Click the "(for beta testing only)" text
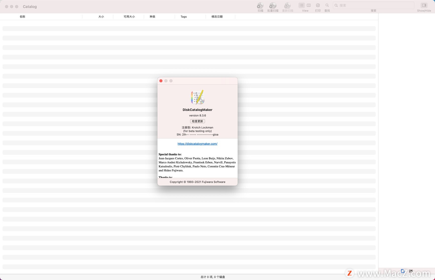This screenshot has height=280, width=435. (198, 131)
